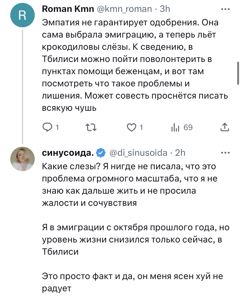Viewport: 241px width, 299px height.
Task: Open more options for синусоида's reply
Action: tap(226, 152)
